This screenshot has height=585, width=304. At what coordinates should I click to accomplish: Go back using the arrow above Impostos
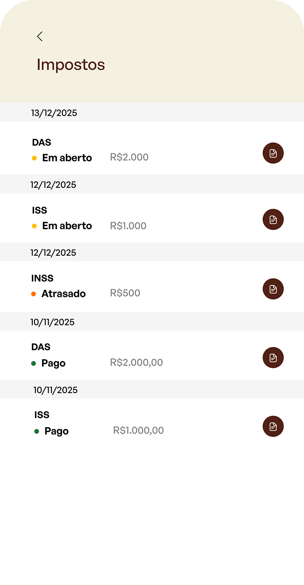(40, 36)
